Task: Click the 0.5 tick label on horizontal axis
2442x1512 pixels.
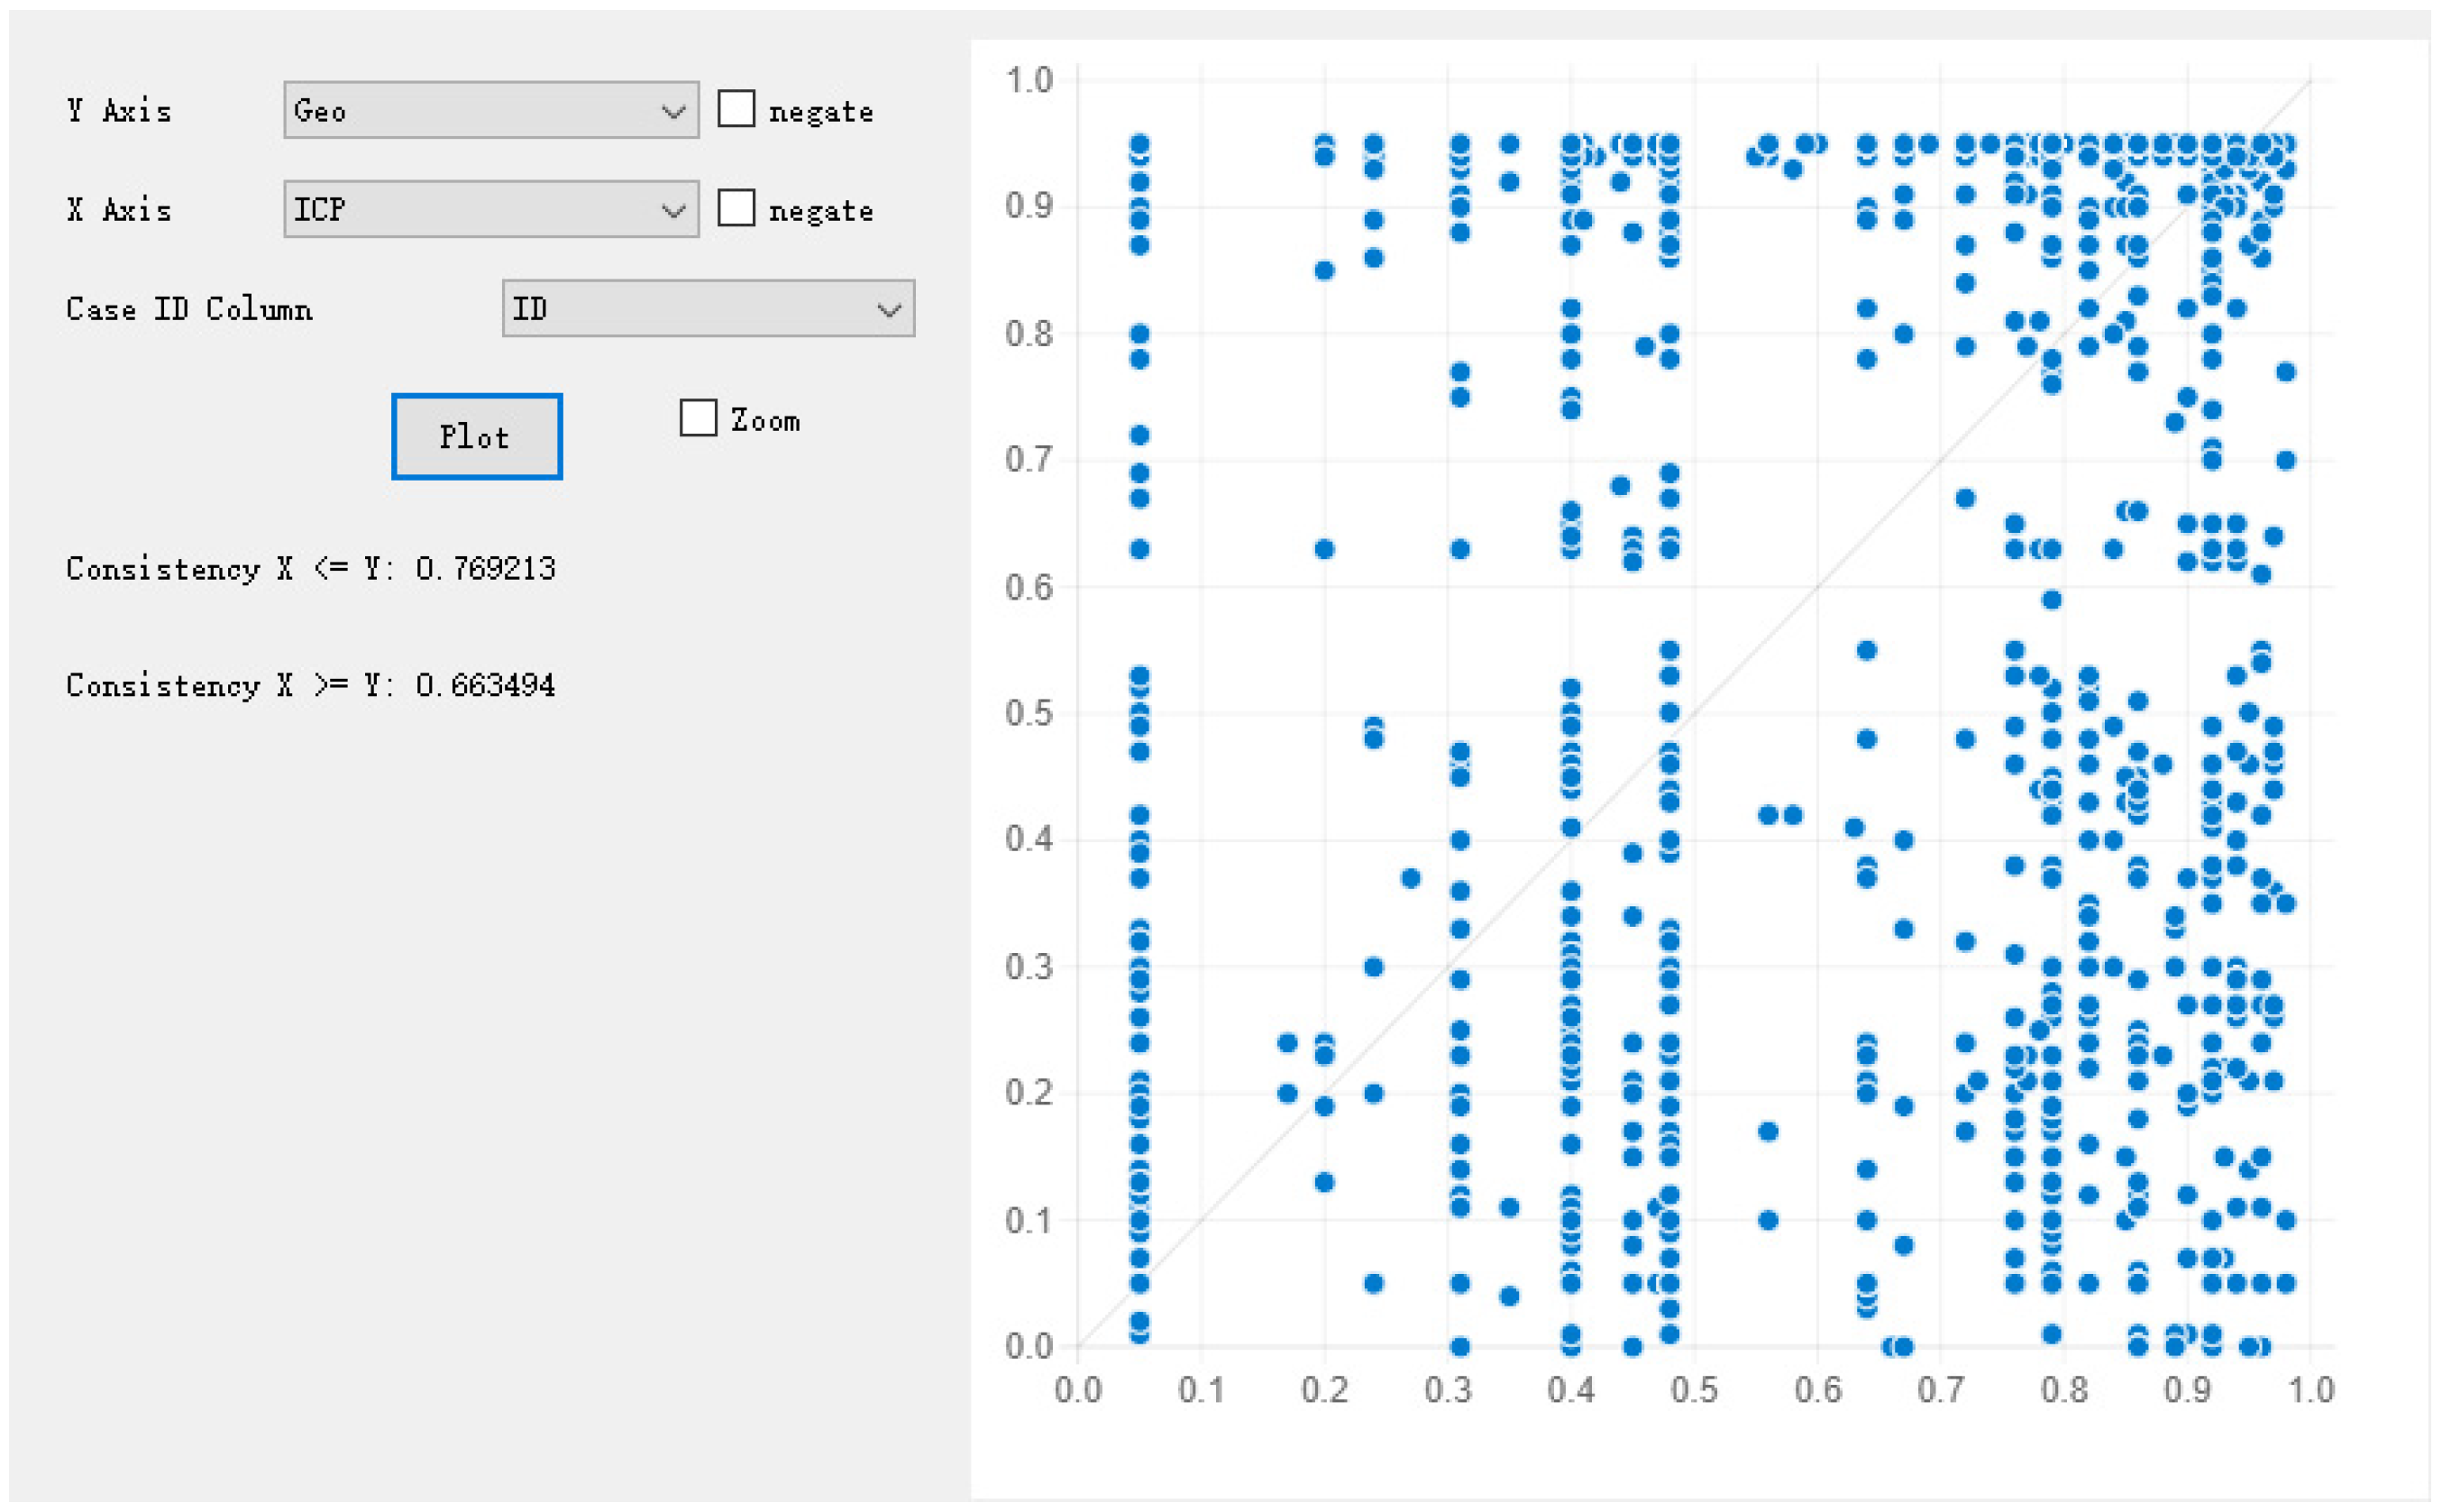Action: click(x=1693, y=1389)
